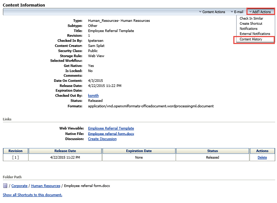This screenshot has width=277, height=203.
Task: Show all Shortcuts to this document
Action: click(32, 195)
